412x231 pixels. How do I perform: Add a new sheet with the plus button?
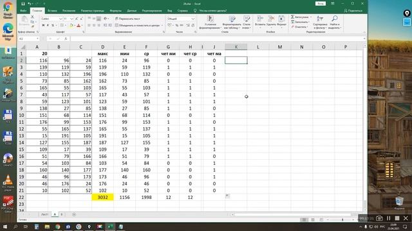point(74,214)
